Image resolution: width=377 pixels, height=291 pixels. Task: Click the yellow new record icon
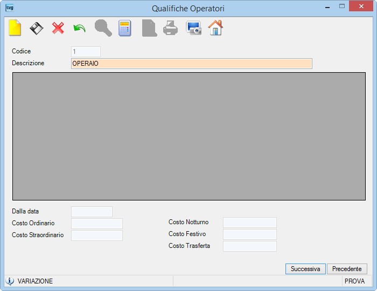(15, 28)
